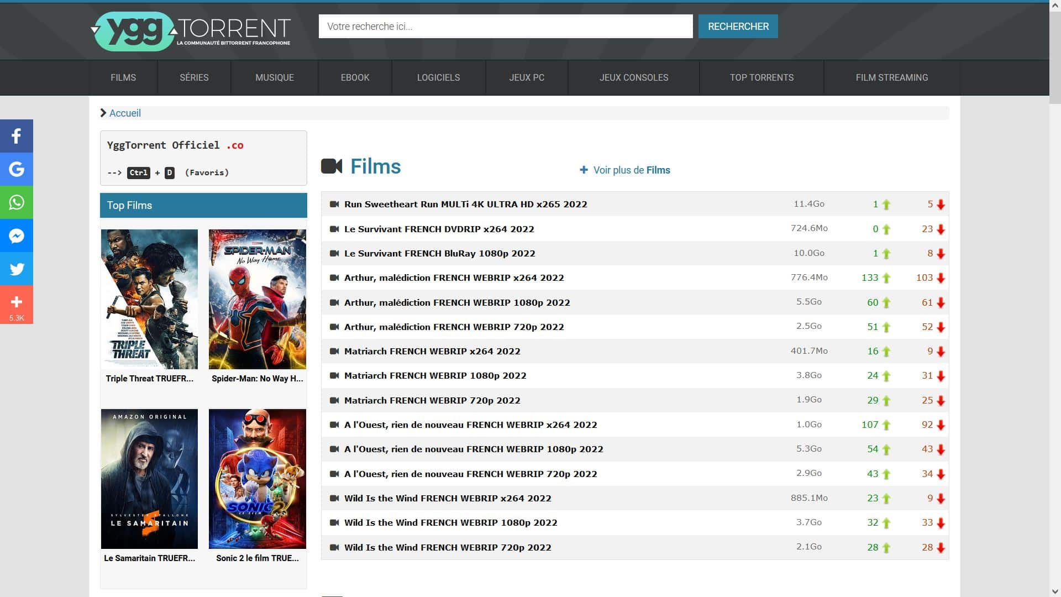Click leechers count 103
This screenshot has height=597, width=1061.
tap(925, 277)
